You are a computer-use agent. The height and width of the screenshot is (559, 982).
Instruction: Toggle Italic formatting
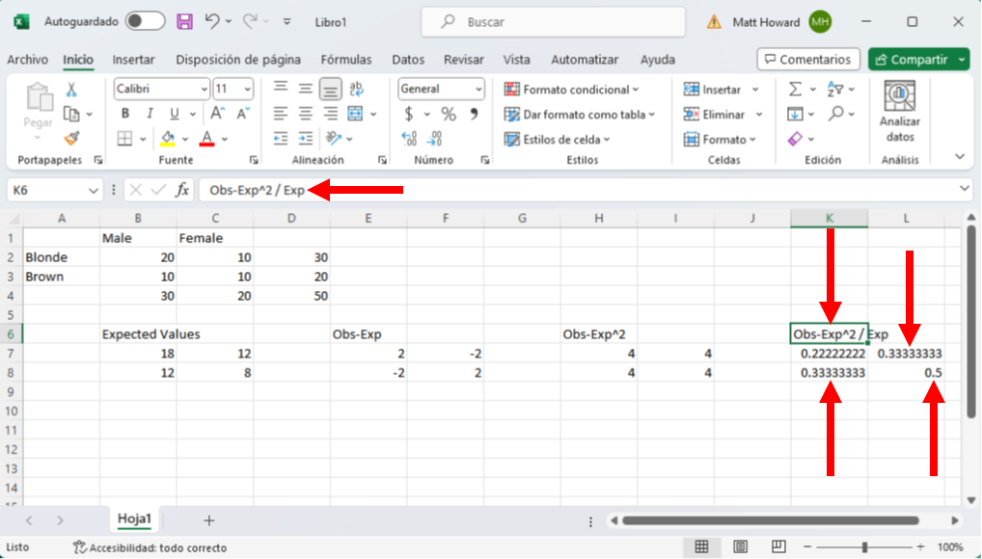(x=147, y=114)
